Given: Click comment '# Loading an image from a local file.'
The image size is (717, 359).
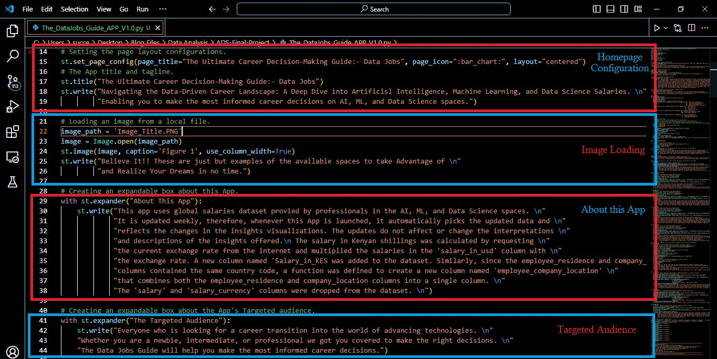Looking at the screenshot, I should click(x=135, y=122).
